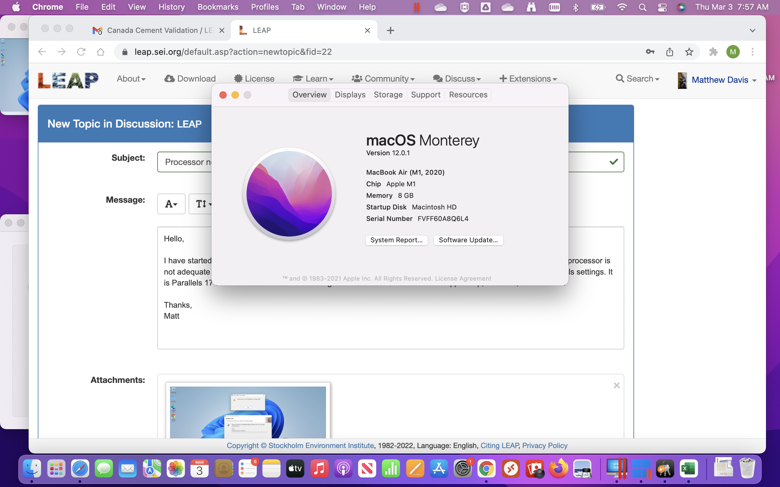Screen dimensions: 780x487
Task: Open Launchpad in the Dock
Action: [56, 468]
